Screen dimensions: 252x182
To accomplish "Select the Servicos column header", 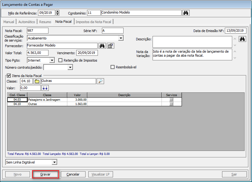I will [x=172, y=95].
